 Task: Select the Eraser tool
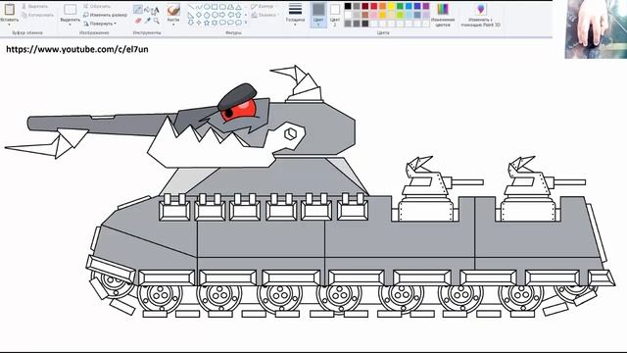pos(138,20)
